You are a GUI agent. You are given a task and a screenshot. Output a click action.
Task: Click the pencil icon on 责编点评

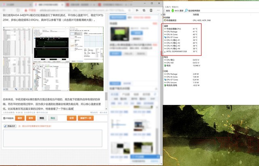point(5,126)
